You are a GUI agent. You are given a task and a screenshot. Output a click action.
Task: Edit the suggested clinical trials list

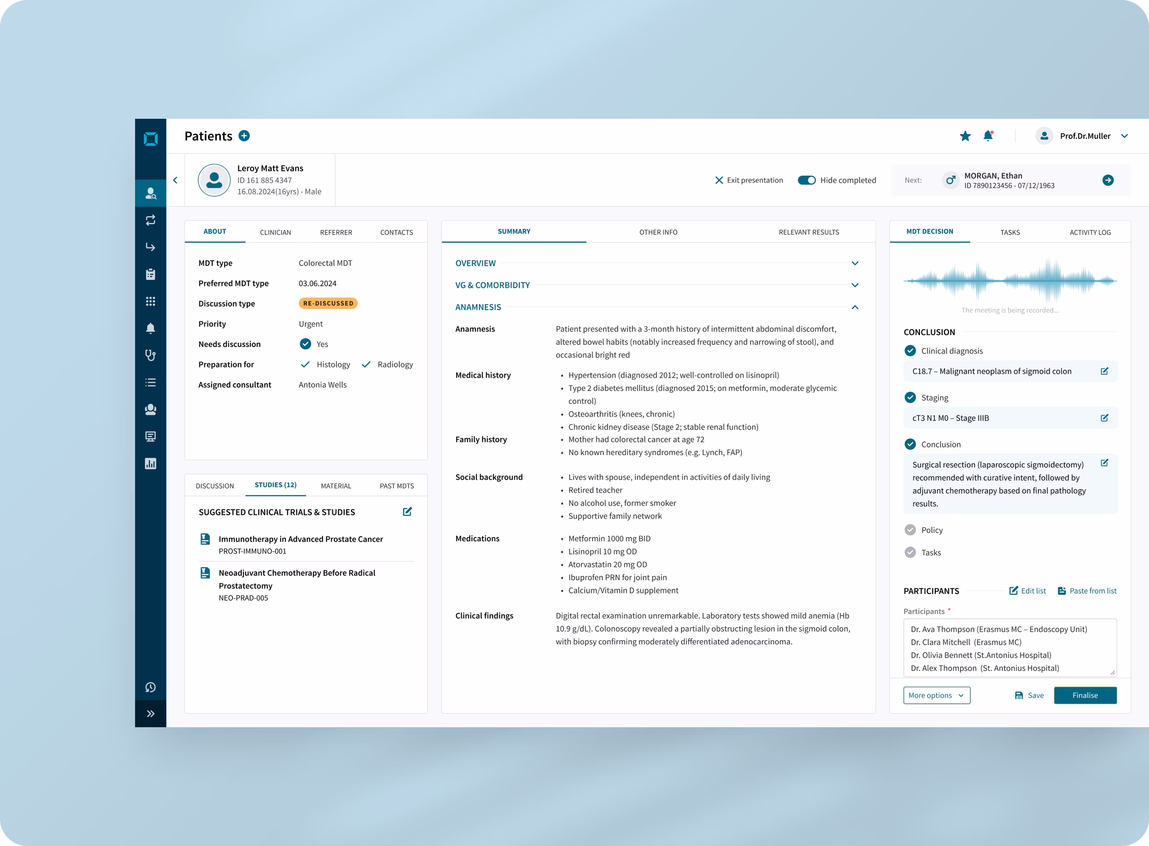407,511
